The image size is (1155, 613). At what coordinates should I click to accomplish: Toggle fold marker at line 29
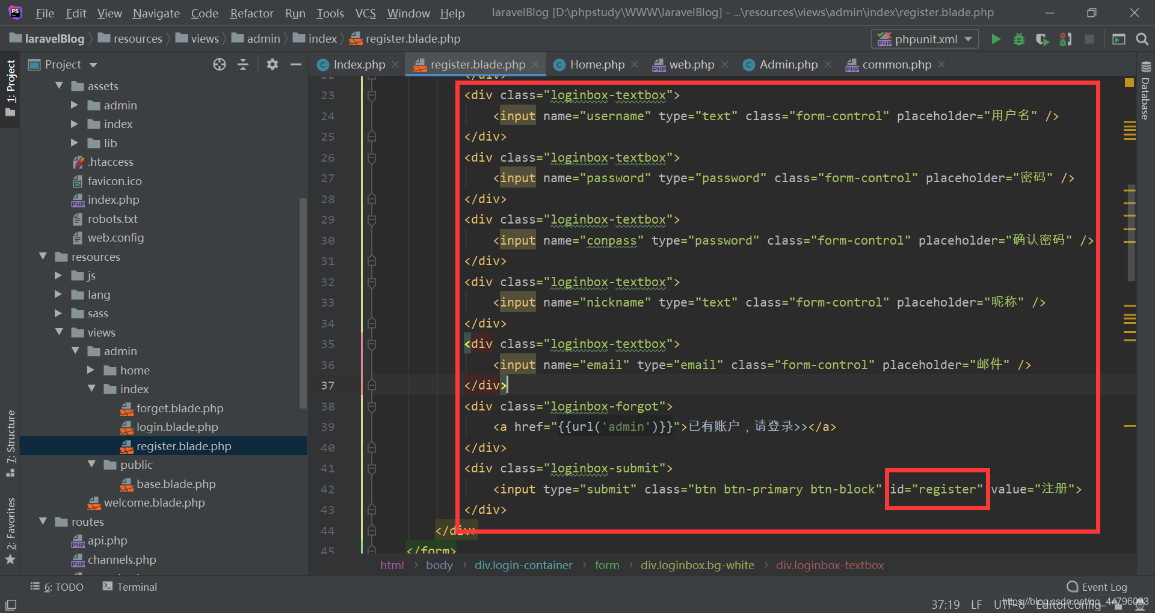point(372,219)
